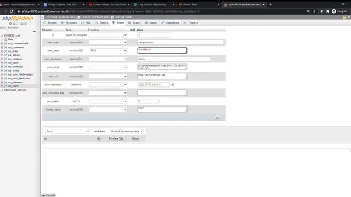This screenshot has width=351, height=197.
Task: Open Function dropdown for display_name row
Action: click(x=108, y=109)
